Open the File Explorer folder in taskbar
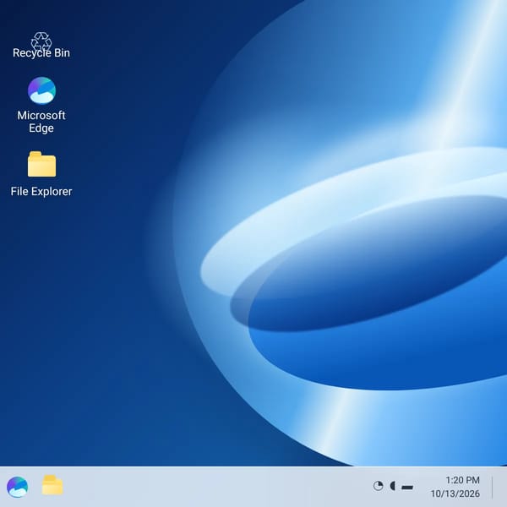 pos(52,485)
